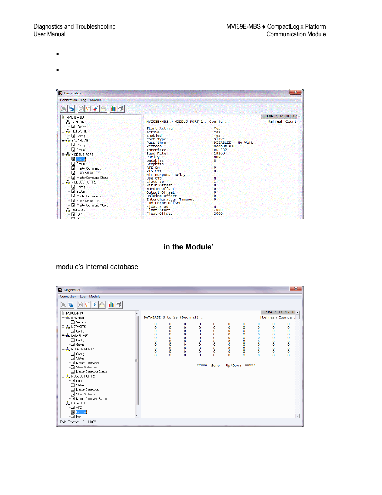Click the grayed disconnect plug icon in the port config window
382x495 pixels.
click(64, 109)
